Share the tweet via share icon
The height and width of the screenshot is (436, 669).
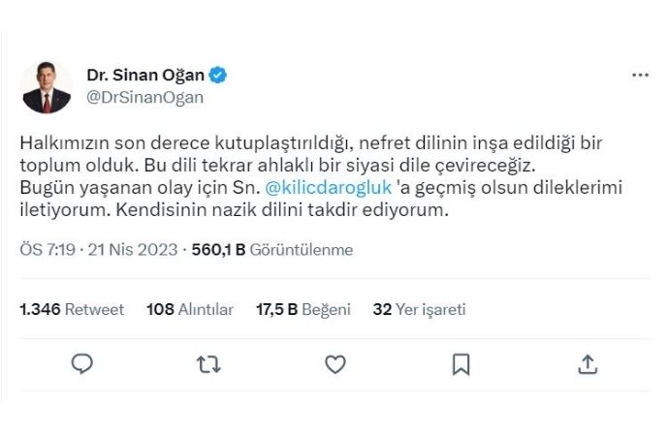[x=587, y=364]
